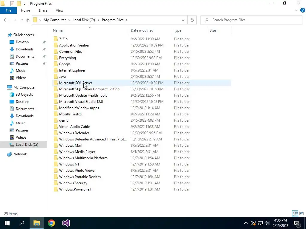Refresh the Program Files folder view
Image resolution: width=306 pixels, height=229 pixels.
[192, 20]
